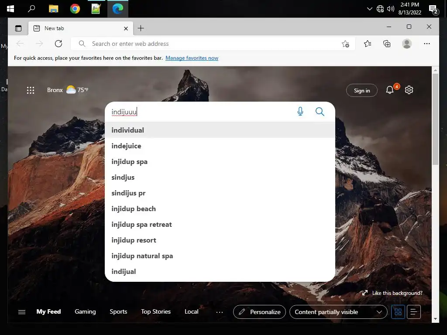Switch to the Local tab
This screenshot has height=335, width=447.
pos(191,311)
